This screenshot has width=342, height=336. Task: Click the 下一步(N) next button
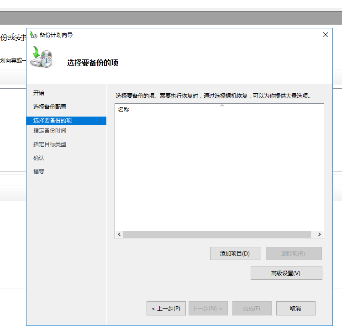click(208, 308)
